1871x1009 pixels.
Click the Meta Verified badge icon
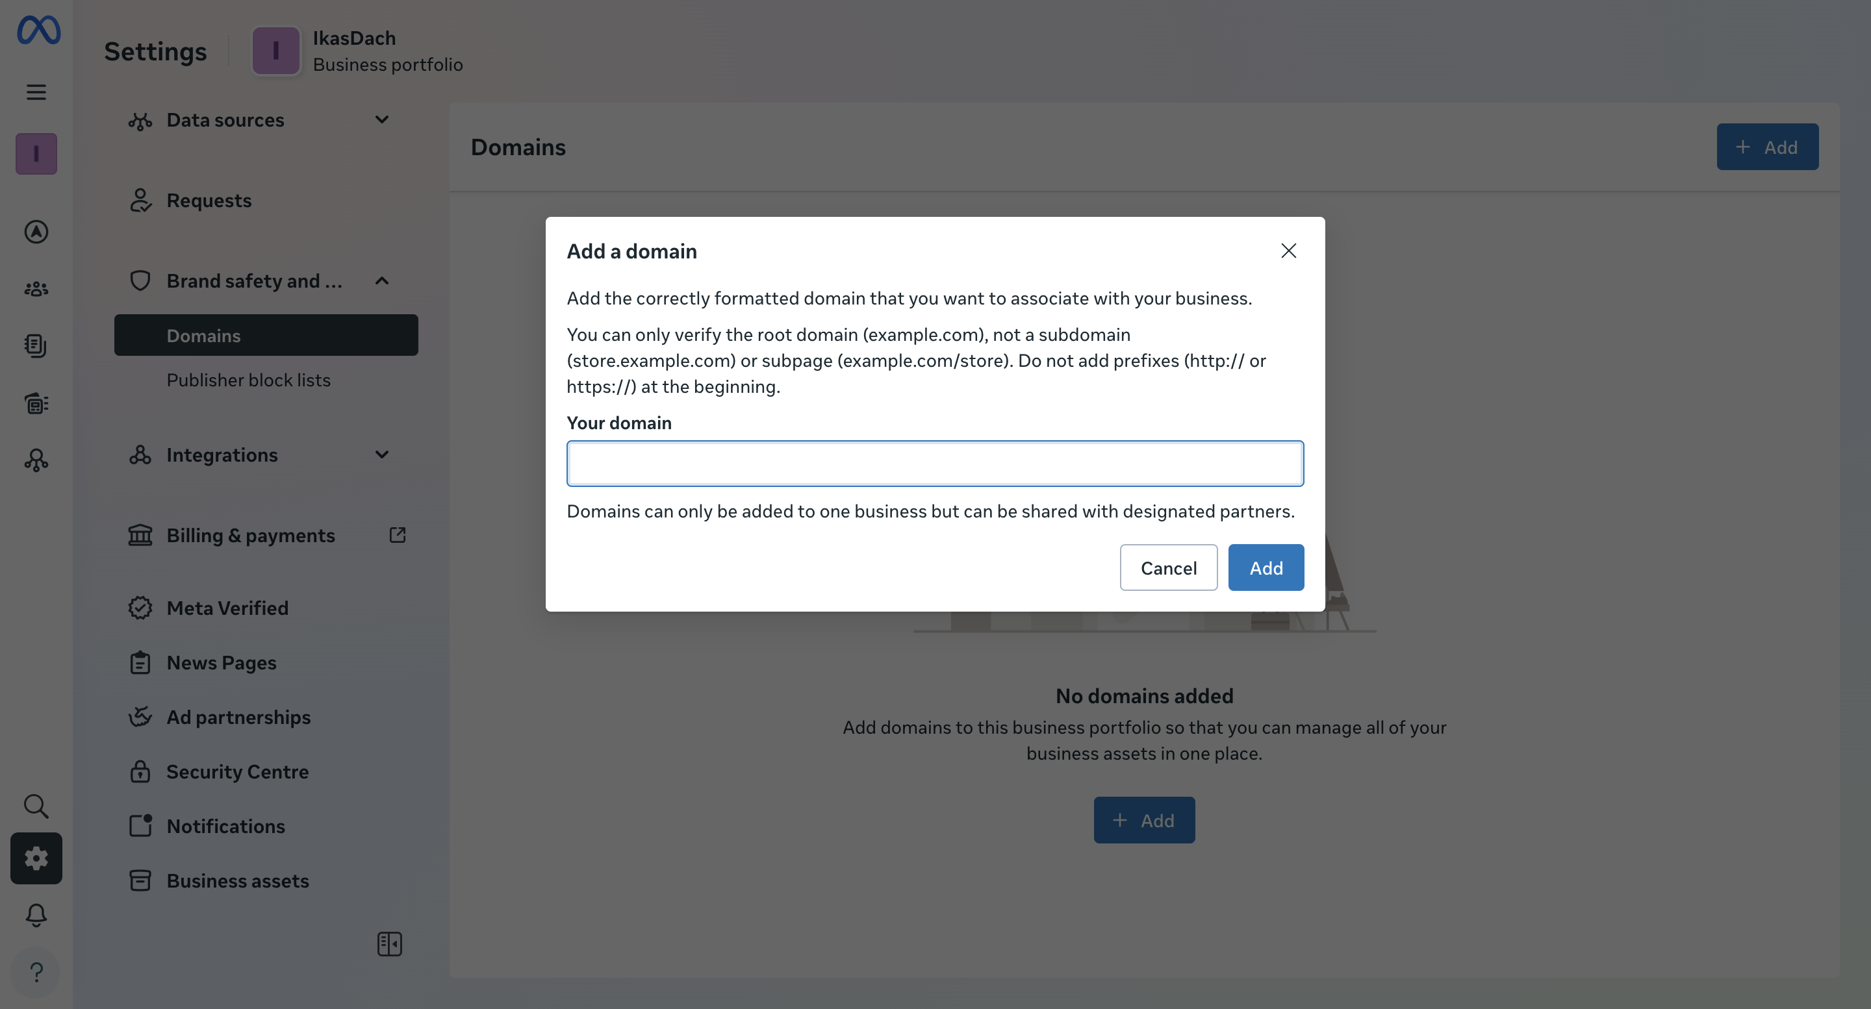(140, 608)
